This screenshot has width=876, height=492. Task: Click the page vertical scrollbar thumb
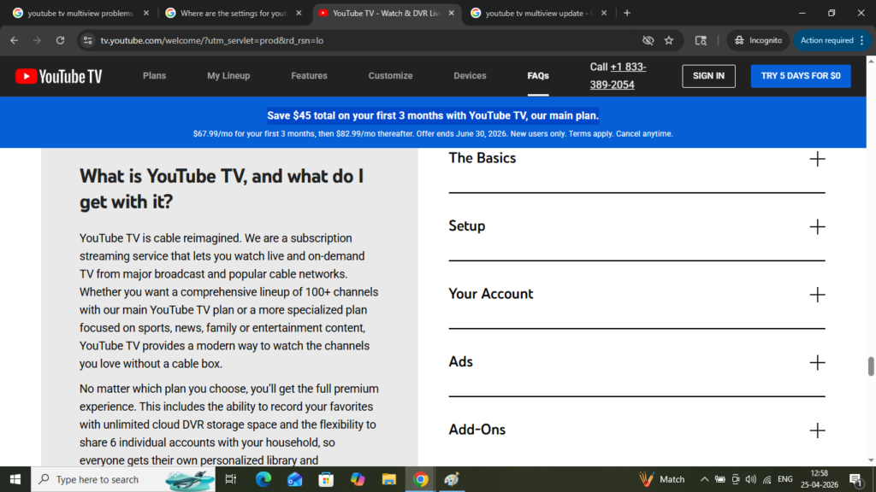(870, 366)
